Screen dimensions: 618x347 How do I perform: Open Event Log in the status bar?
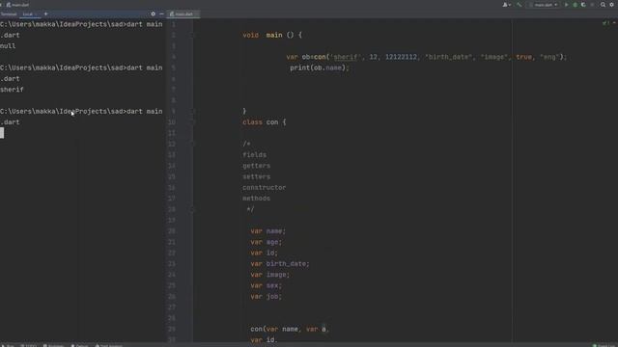pyautogui.click(x=604, y=345)
